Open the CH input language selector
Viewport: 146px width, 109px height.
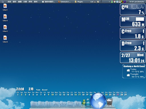pos(92,2)
